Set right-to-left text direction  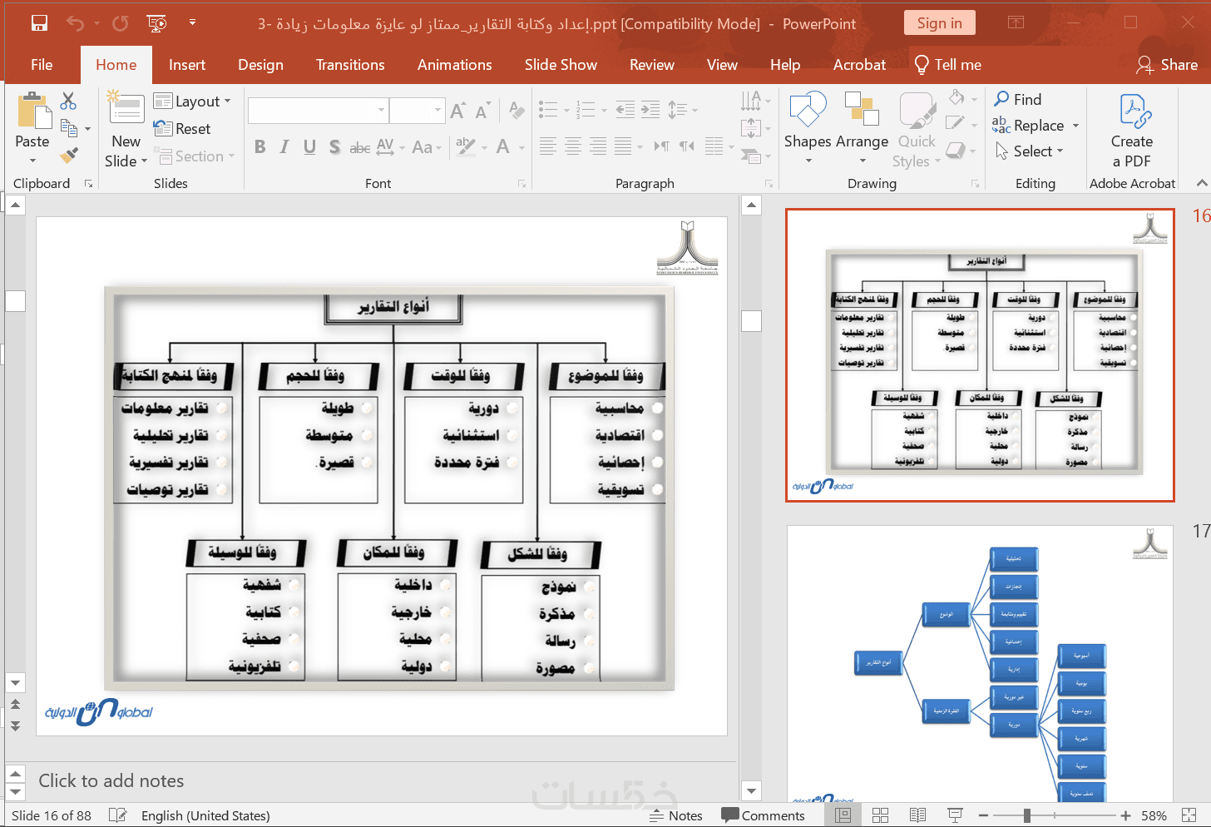click(687, 146)
